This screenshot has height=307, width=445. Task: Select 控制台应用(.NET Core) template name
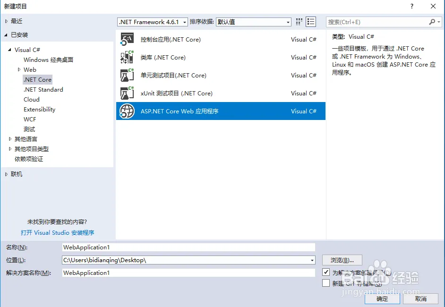pyautogui.click(x=171, y=40)
